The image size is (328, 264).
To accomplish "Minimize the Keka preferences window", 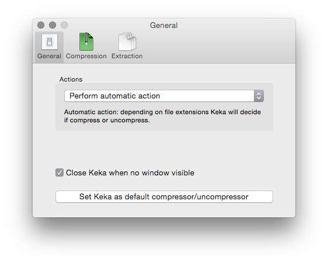I will (x=53, y=25).
